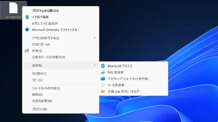Select 以前のバージョンの復元(V)
This screenshot has width=218, height=122.
(61, 57)
